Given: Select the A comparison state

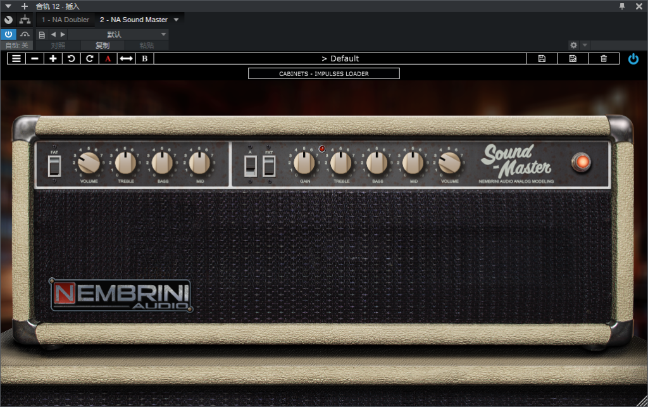Looking at the screenshot, I should point(108,59).
